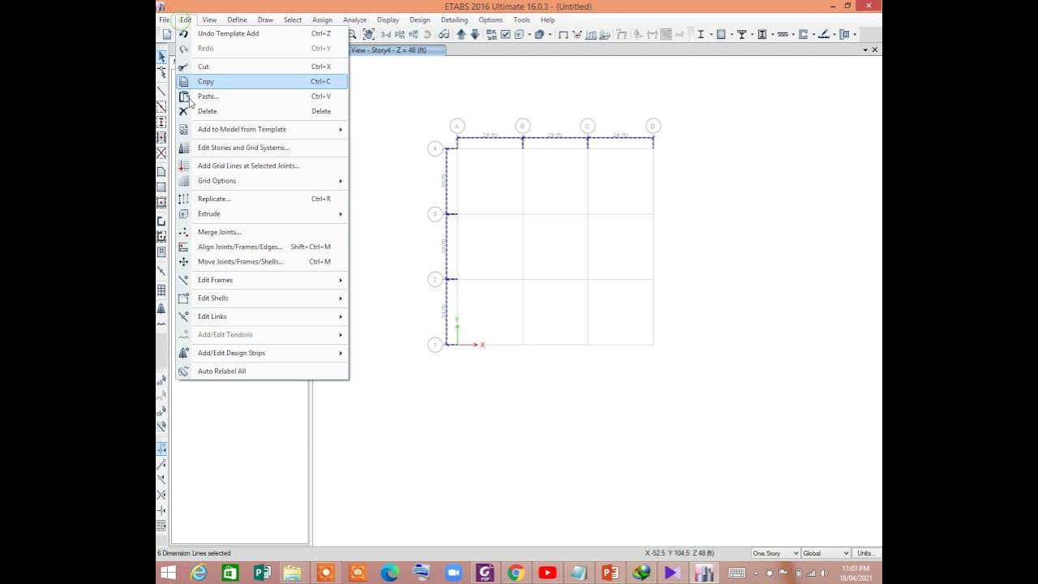Expand the Edit Links submenu
The image size is (1038, 584).
tap(262, 316)
